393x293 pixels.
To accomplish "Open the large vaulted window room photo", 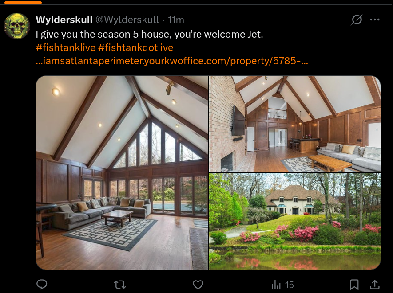I will tap(122, 172).
